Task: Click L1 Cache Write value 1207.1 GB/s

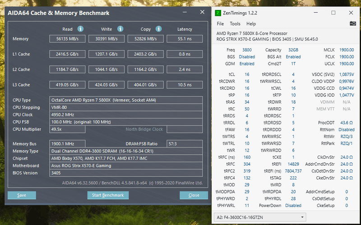Action: pyautogui.click(x=106, y=54)
